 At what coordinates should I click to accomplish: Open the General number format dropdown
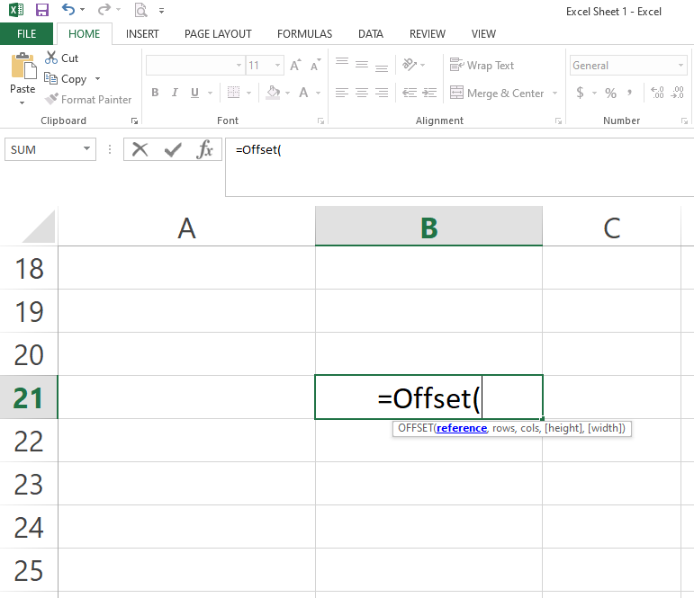[x=684, y=66]
